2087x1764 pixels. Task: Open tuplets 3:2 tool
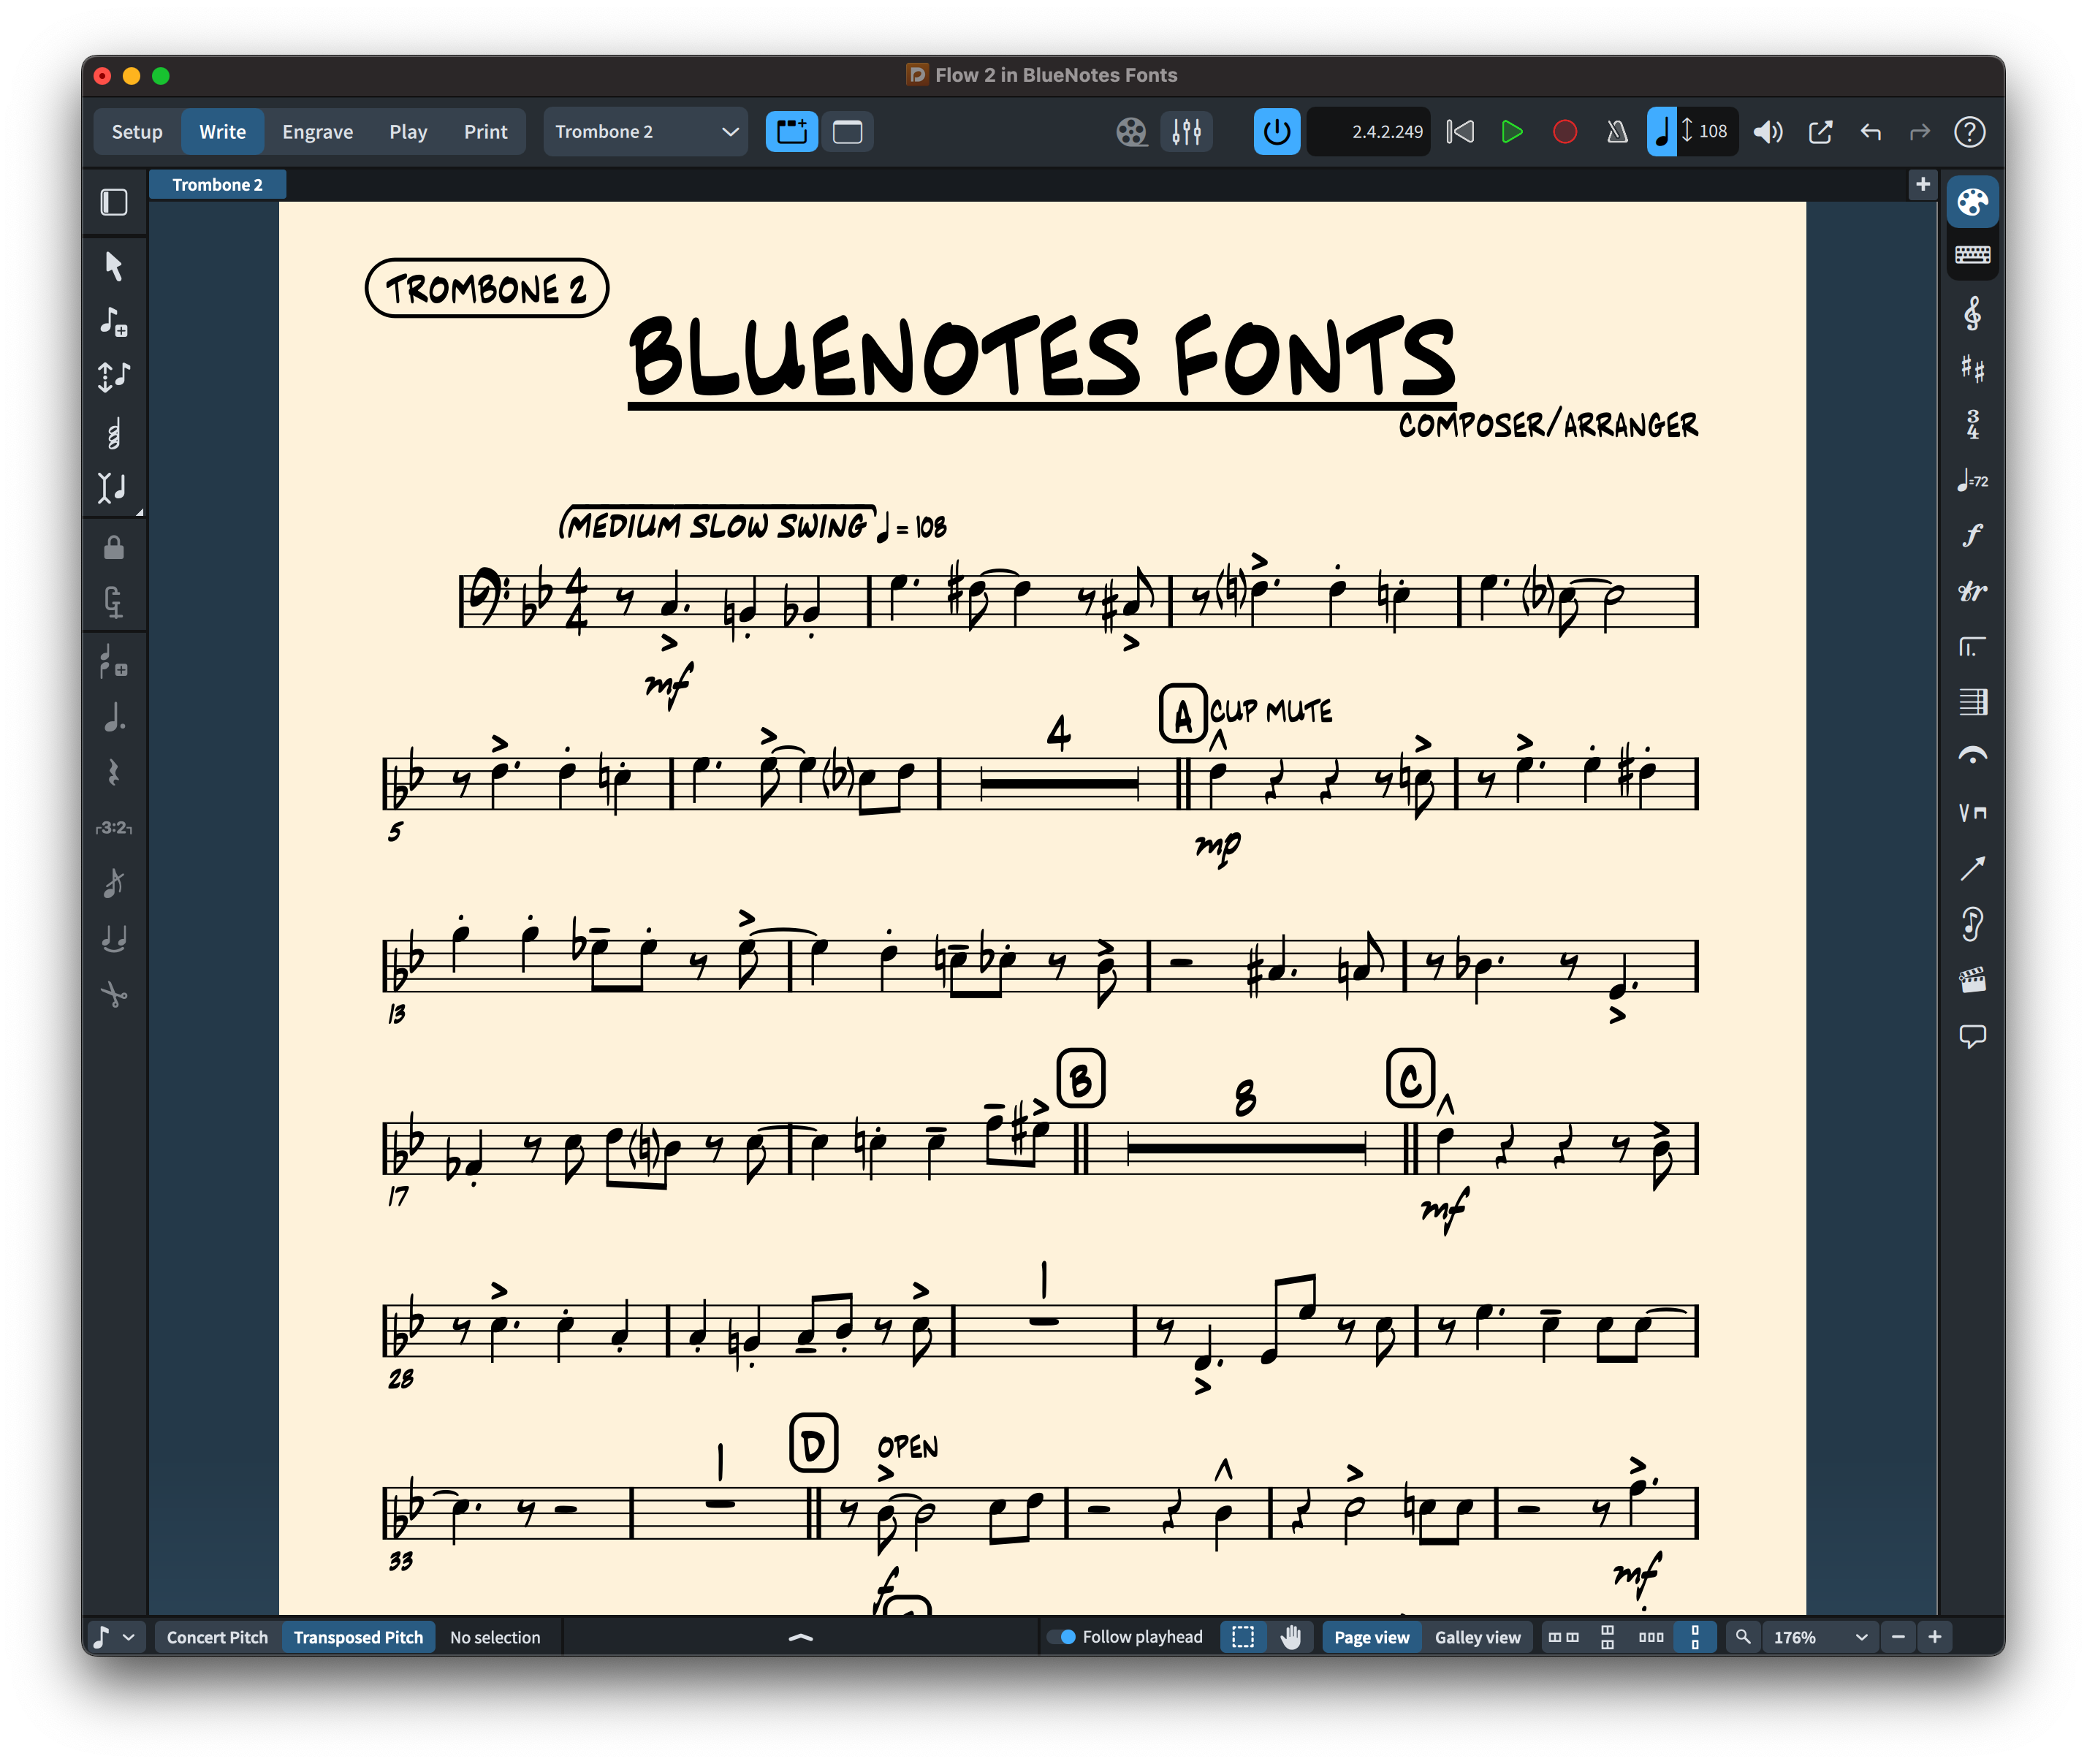[114, 828]
